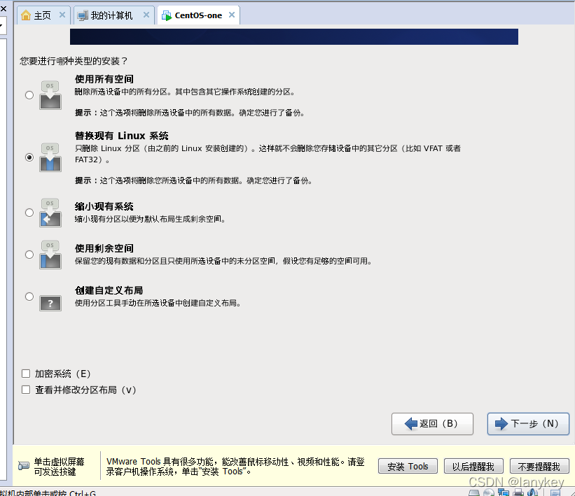The height and width of the screenshot is (496, 575).
Task: Click the 以后提醒我 button
Action: pyautogui.click(x=473, y=467)
